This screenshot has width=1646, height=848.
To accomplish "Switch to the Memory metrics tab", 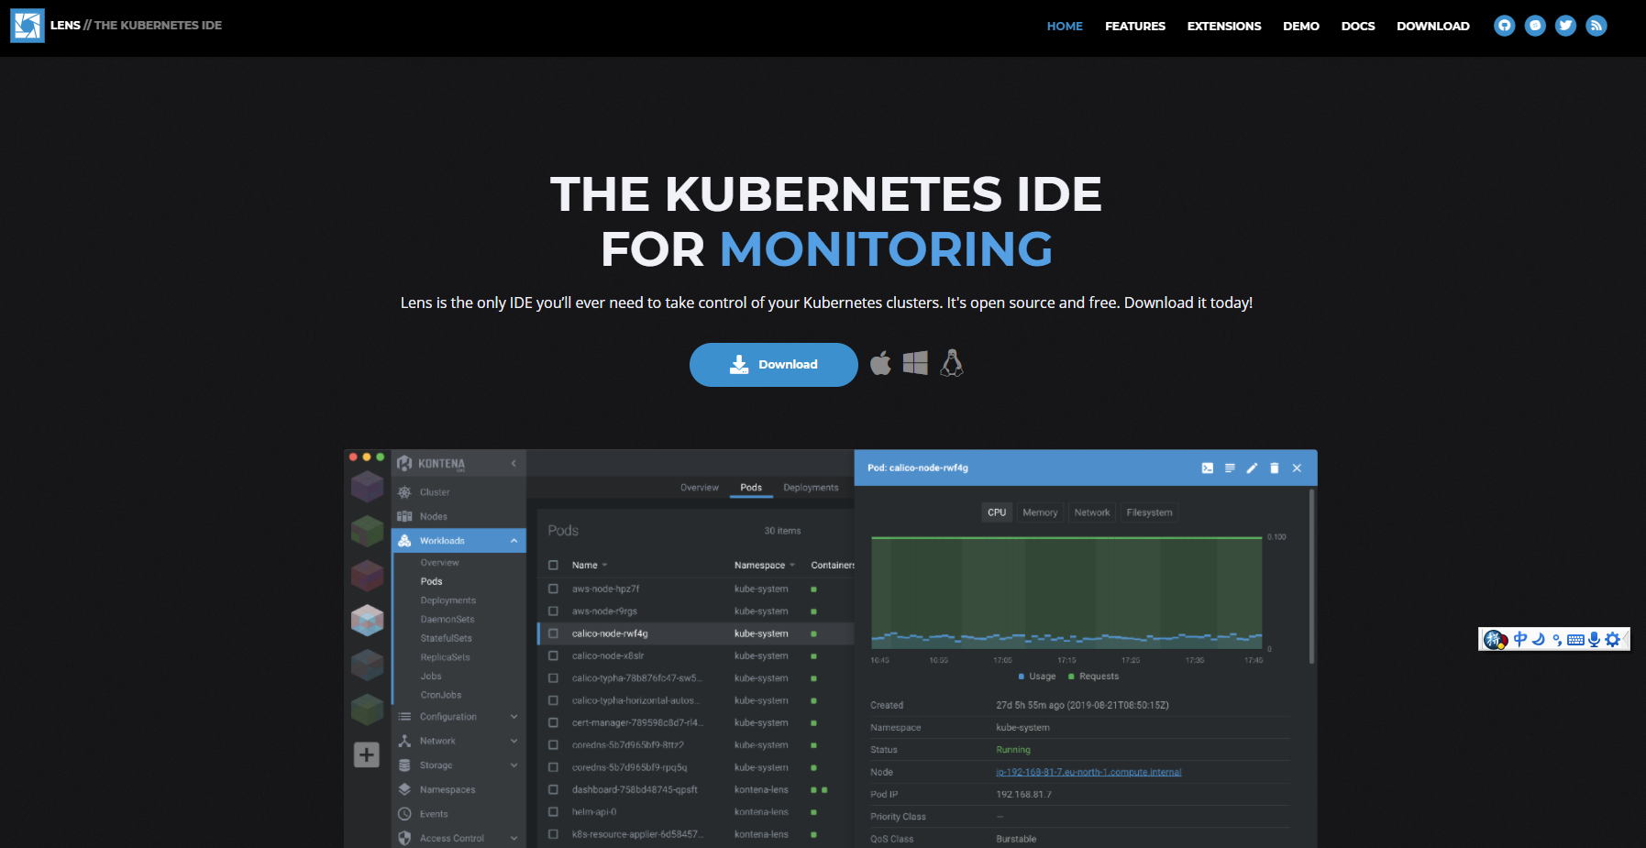I will coord(1040,512).
